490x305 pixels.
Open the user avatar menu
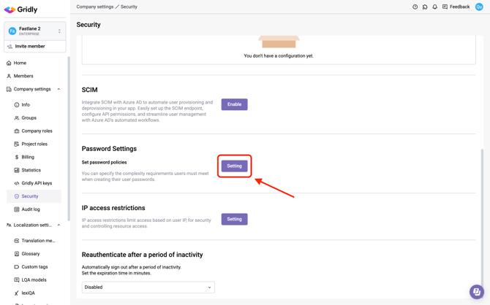(x=479, y=7)
